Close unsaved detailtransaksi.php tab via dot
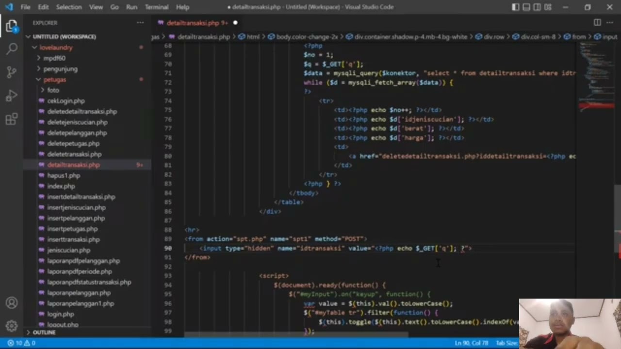The height and width of the screenshot is (349, 621). 235,23
